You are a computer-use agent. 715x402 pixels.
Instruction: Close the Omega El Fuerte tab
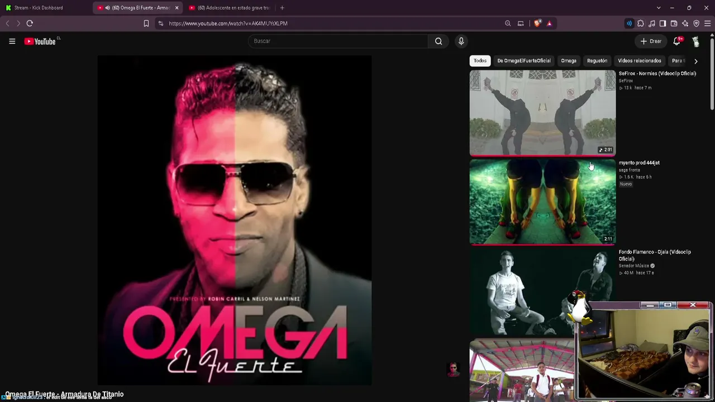177,8
